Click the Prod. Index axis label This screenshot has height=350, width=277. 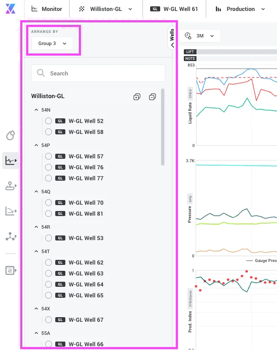190,322
